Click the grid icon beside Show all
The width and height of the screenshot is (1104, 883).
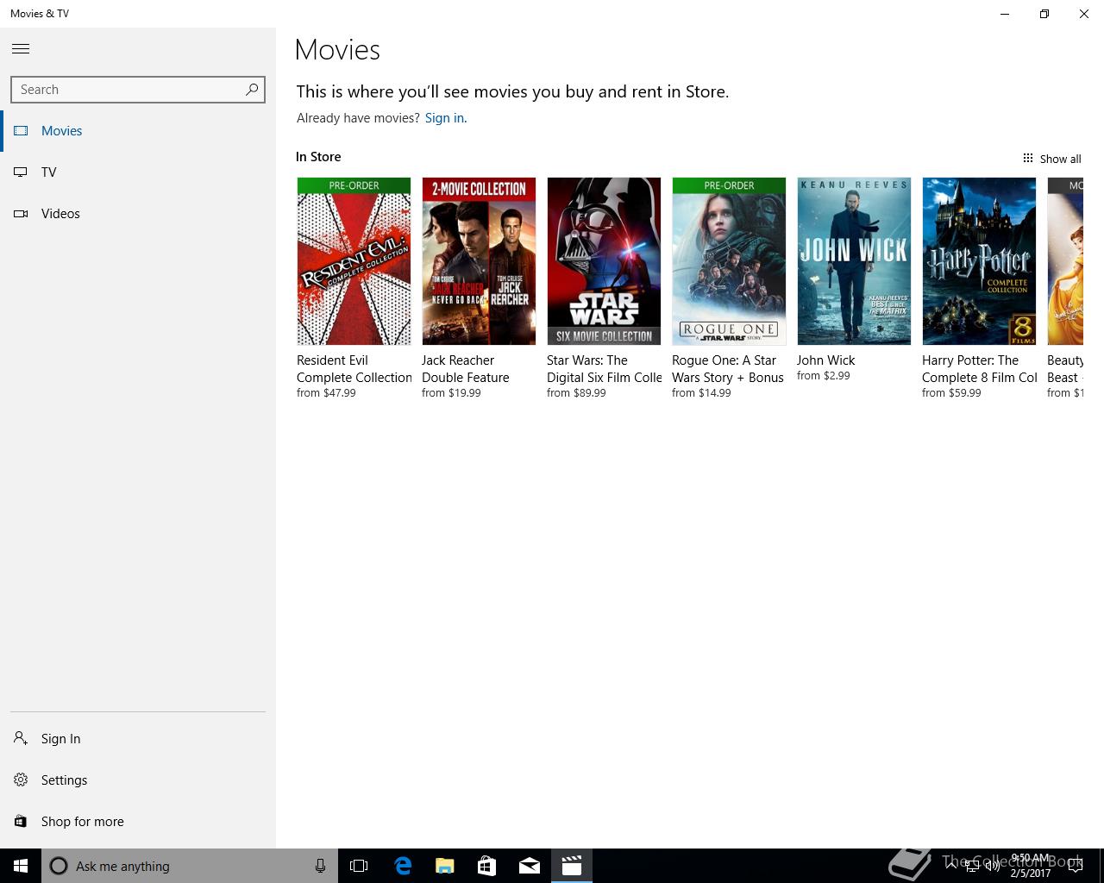[x=1027, y=158]
